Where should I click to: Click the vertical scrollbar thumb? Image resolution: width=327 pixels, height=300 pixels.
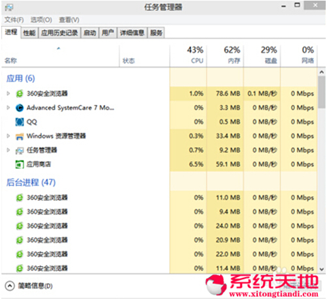pos(322,92)
